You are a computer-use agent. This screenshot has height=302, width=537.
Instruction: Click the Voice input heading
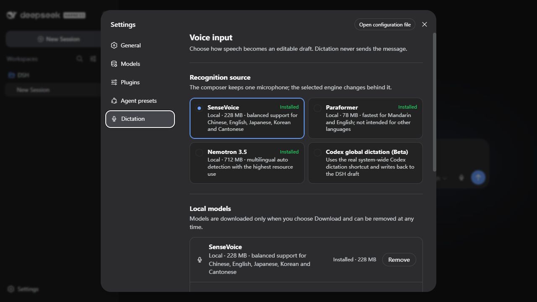(x=211, y=37)
